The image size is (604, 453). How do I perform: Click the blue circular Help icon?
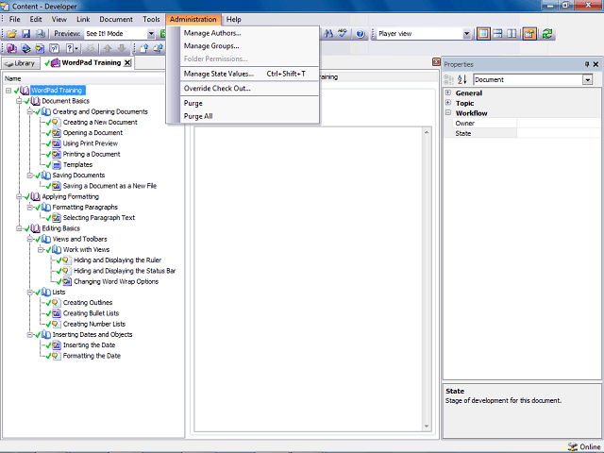pyautogui.click(x=361, y=34)
